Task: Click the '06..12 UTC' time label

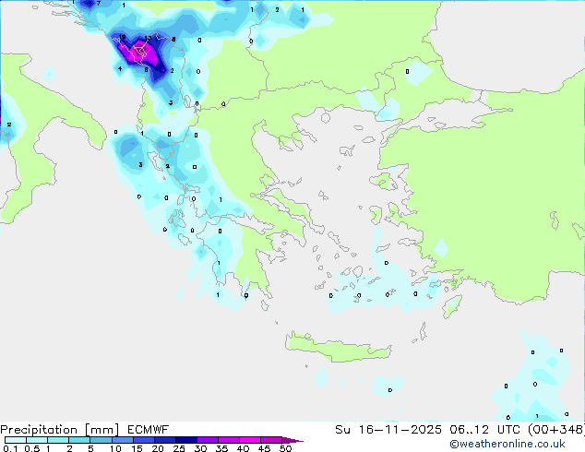Action: pos(484,430)
